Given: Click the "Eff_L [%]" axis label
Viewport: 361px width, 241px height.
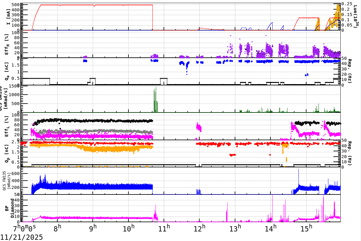Looking at the screenshot, I should point(7,126).
